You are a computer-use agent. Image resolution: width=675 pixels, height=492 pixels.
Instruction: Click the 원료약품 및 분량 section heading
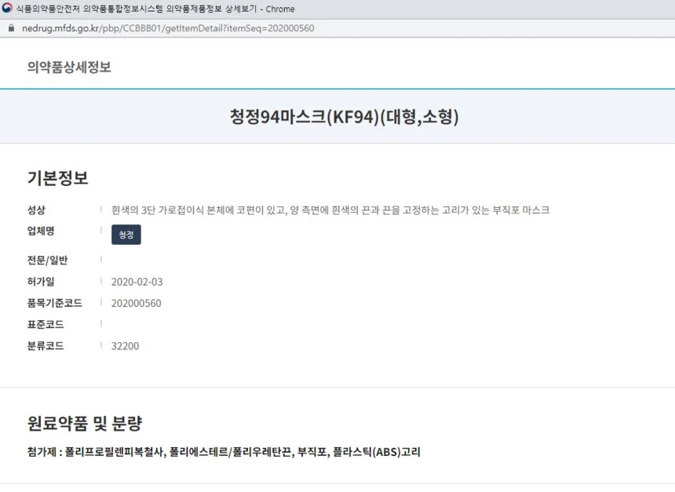tap(85, 424)
